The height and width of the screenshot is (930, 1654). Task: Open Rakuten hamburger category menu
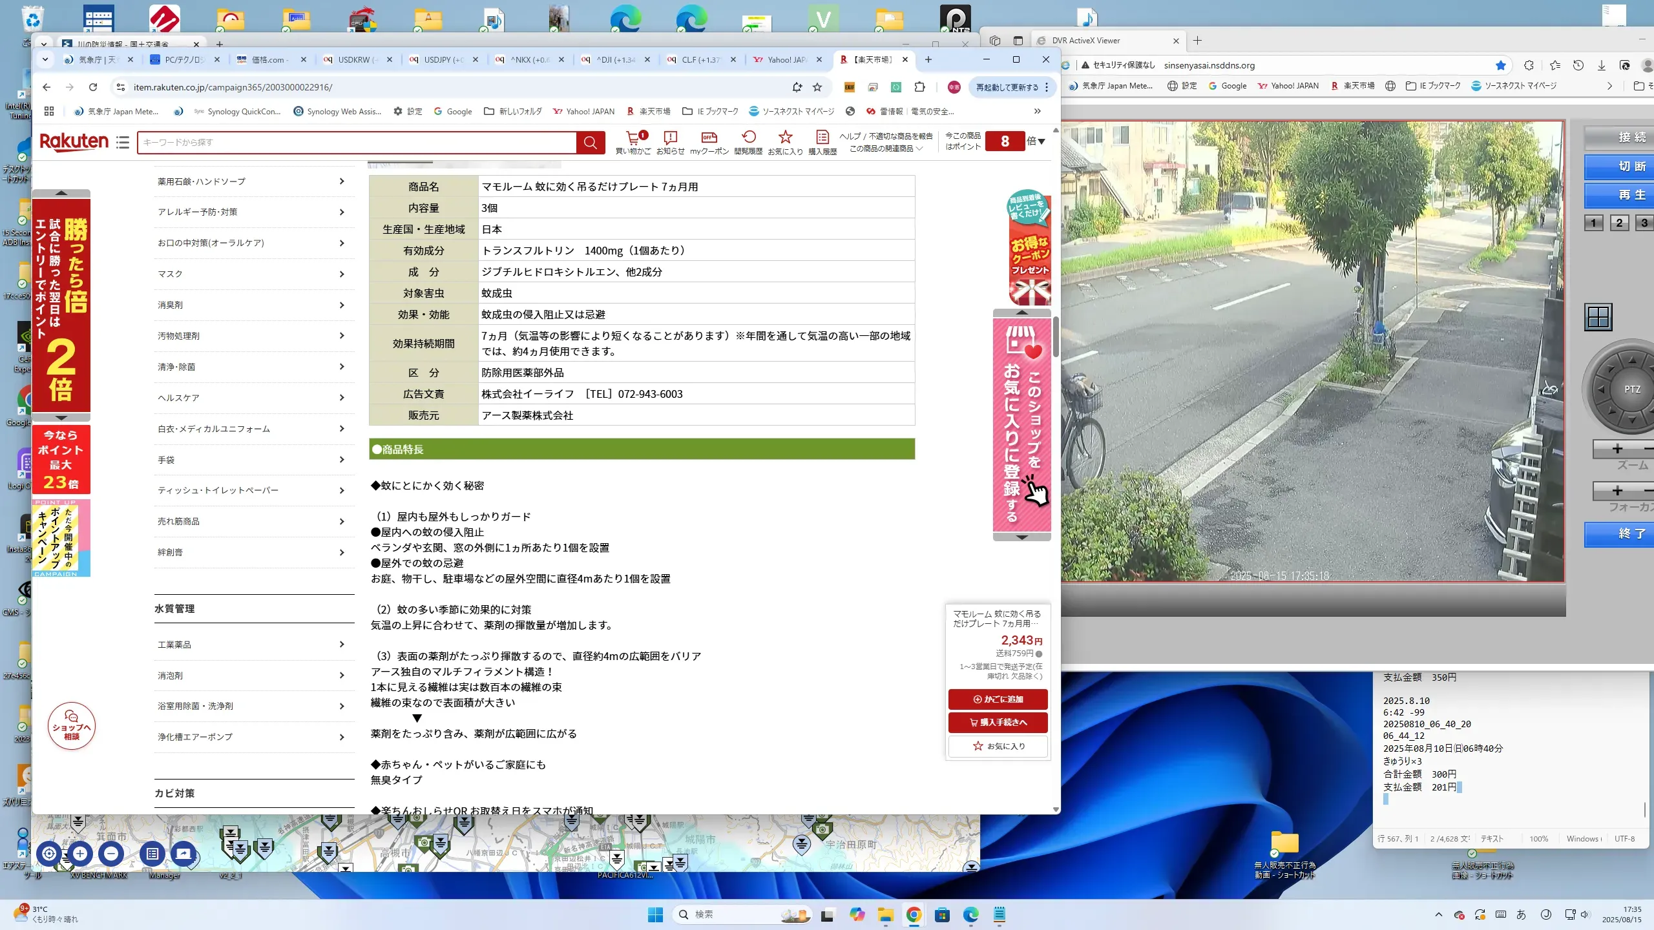point(123,142)
